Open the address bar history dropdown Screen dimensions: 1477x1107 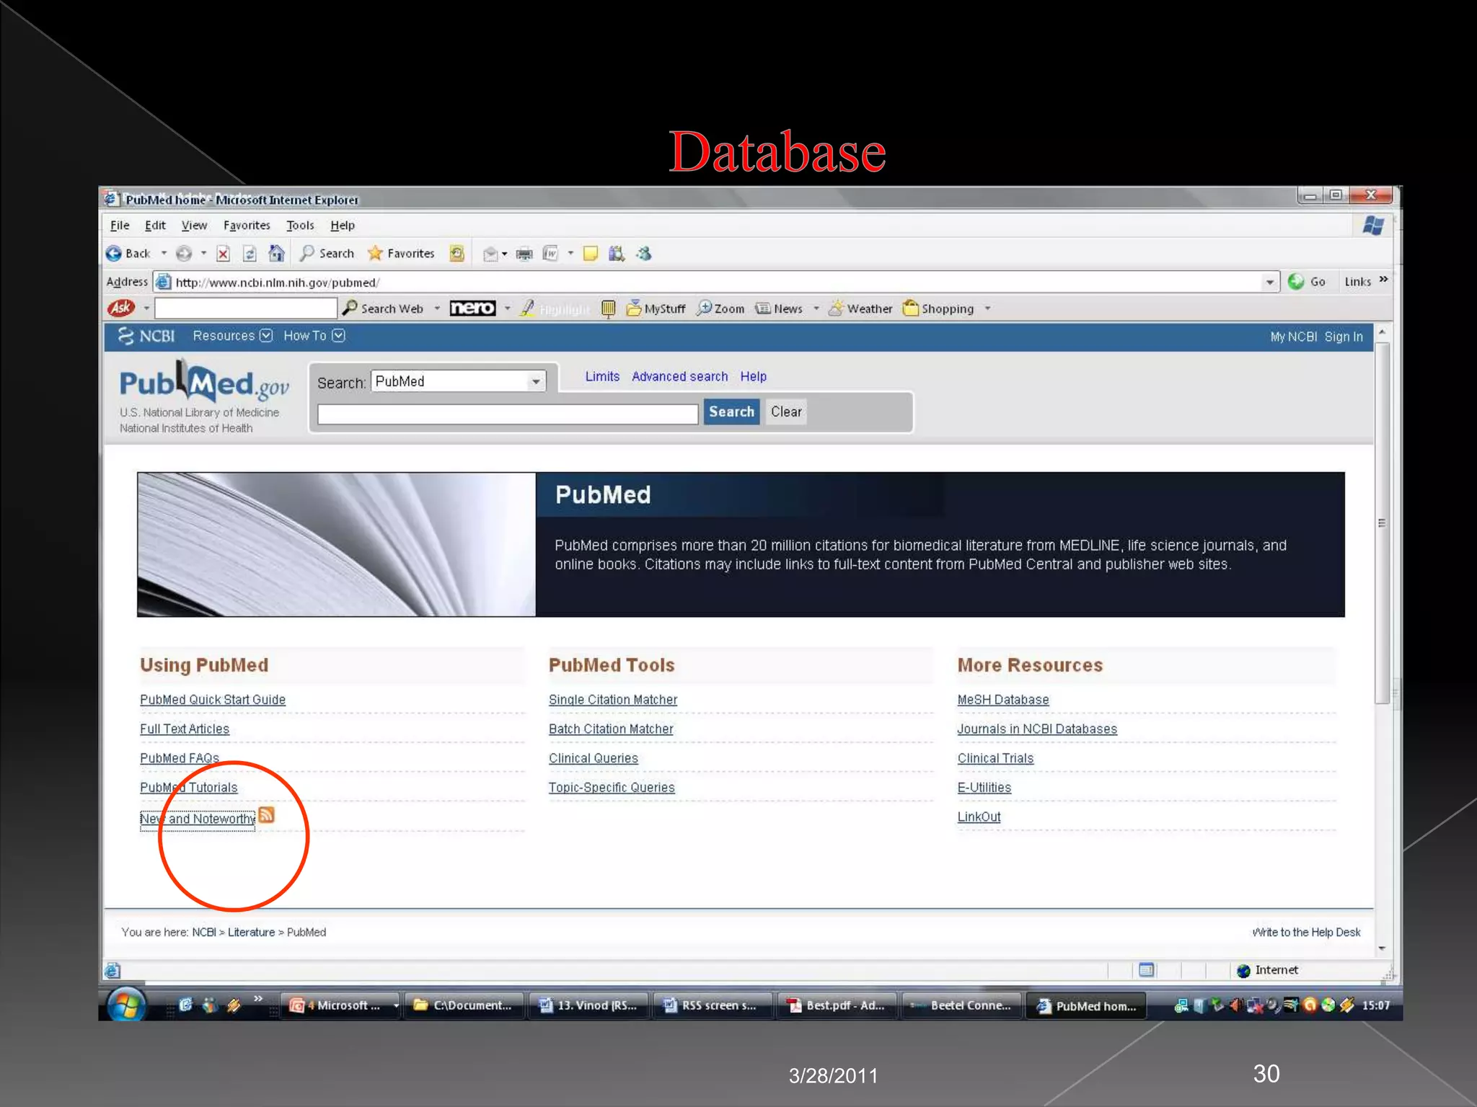[x=1269, y=283]
